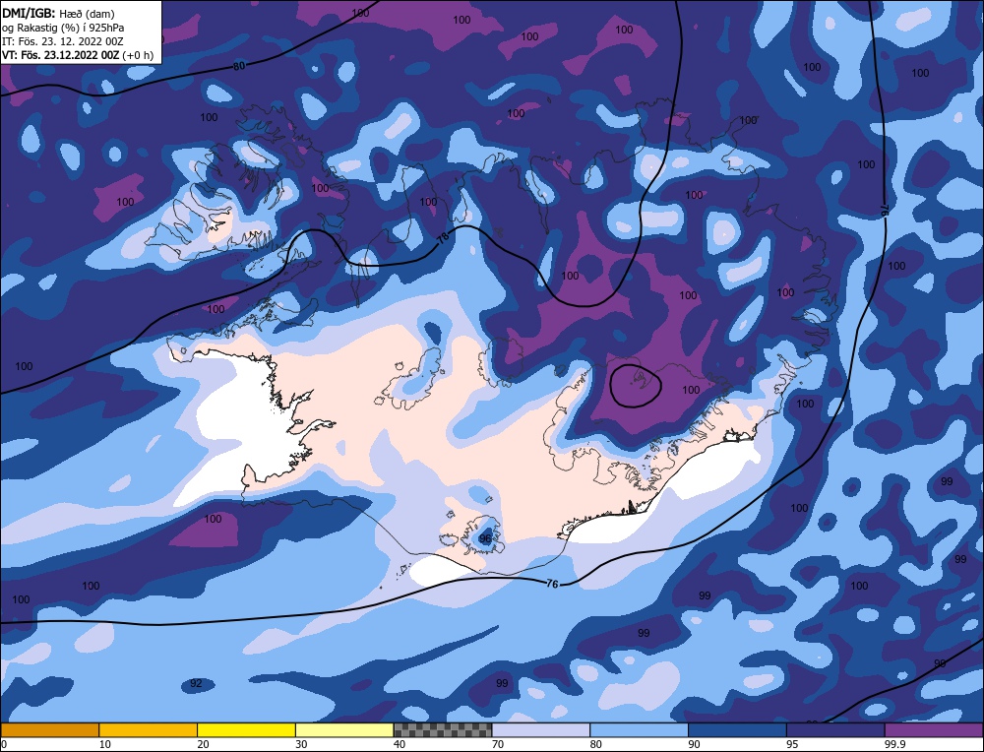Click the 'IT: Fös. 23. 12. 2022 00Z' line

[x=63, y=41]
